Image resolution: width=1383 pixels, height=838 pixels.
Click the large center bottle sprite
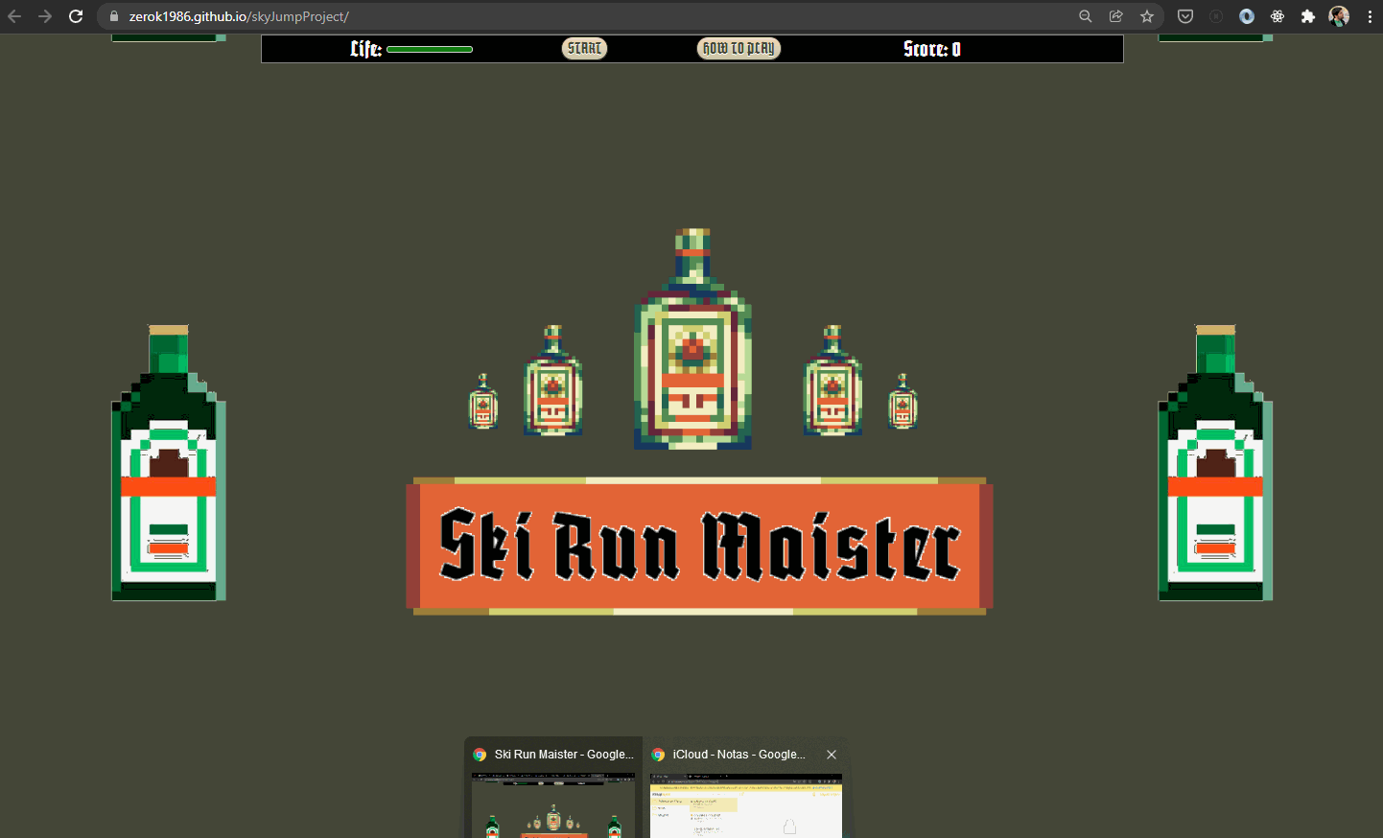(692, 338)
